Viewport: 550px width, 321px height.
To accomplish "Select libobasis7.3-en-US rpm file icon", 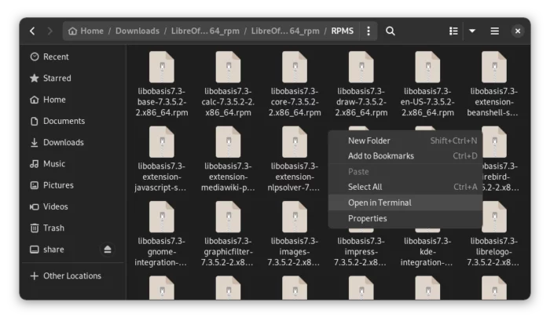I will (427, 67).
